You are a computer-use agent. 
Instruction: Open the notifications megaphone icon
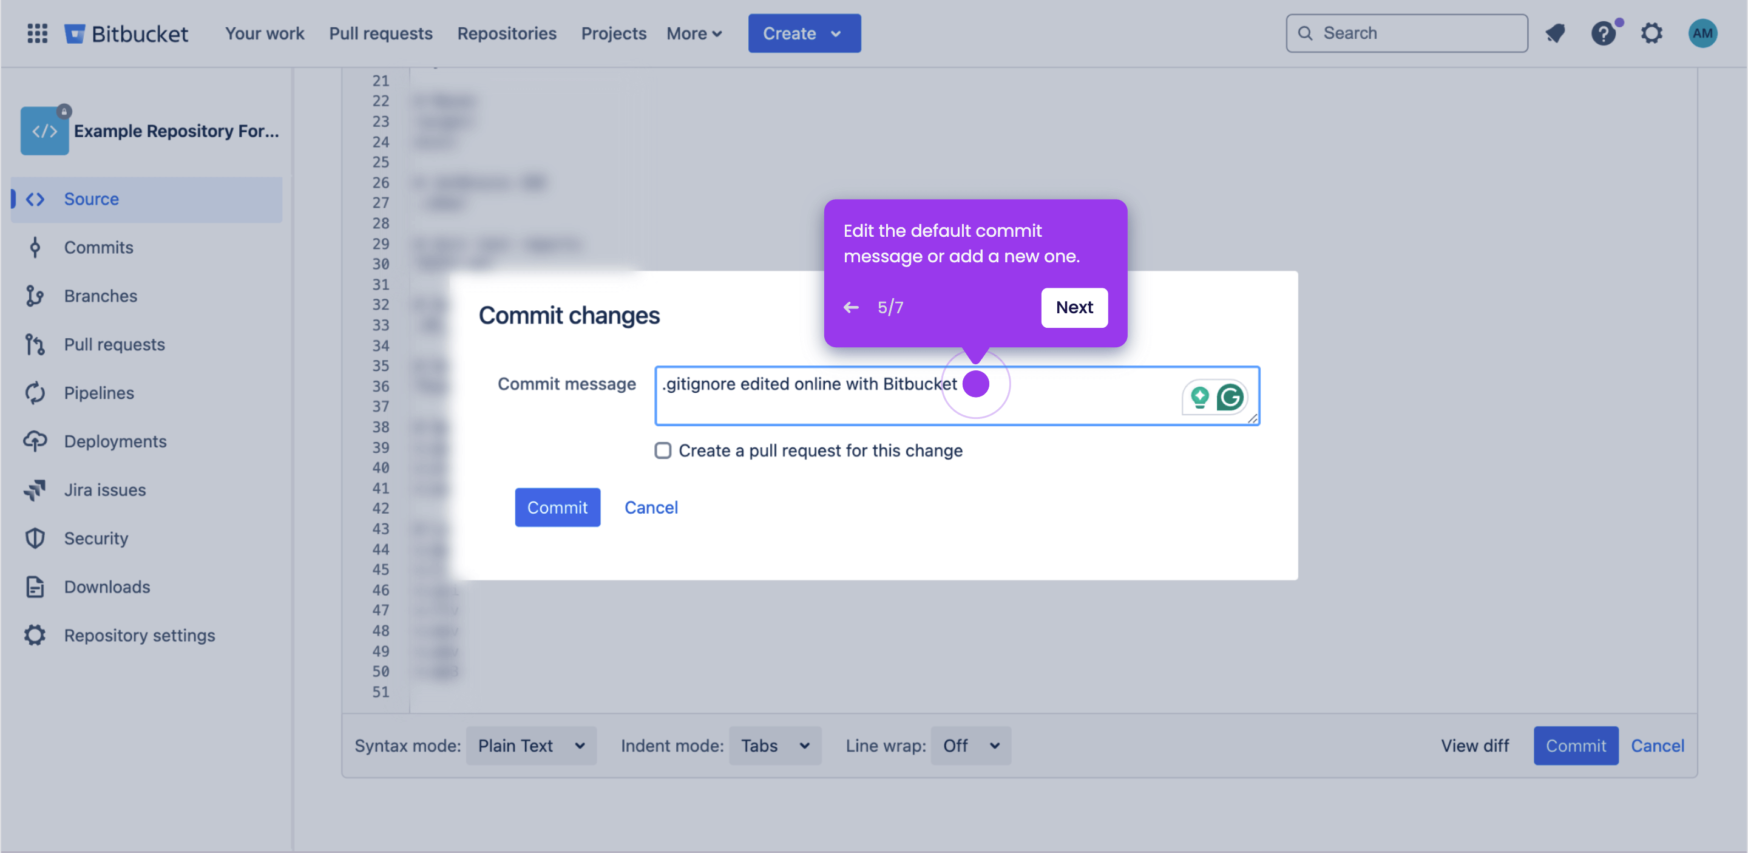point(1555,33)
